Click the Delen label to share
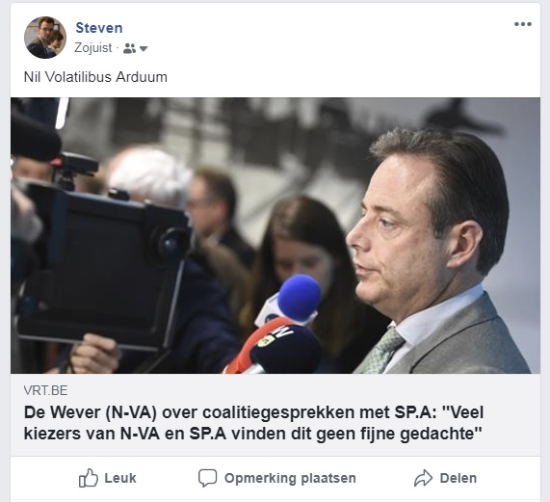The height and width of the screenshot is (502, 550). pyautogui.click(x=458, y=478)
